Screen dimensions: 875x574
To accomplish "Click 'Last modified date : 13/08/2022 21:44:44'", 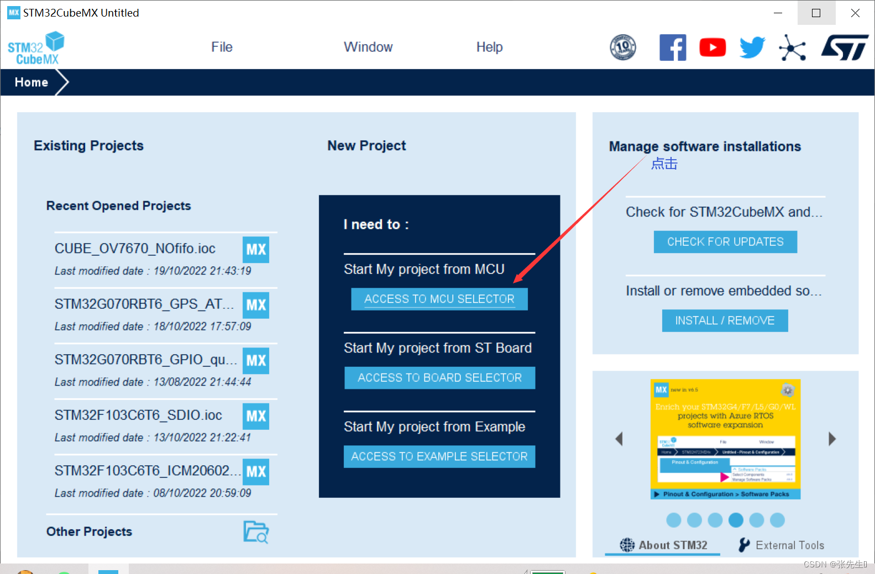I will [x=153, y=382].
